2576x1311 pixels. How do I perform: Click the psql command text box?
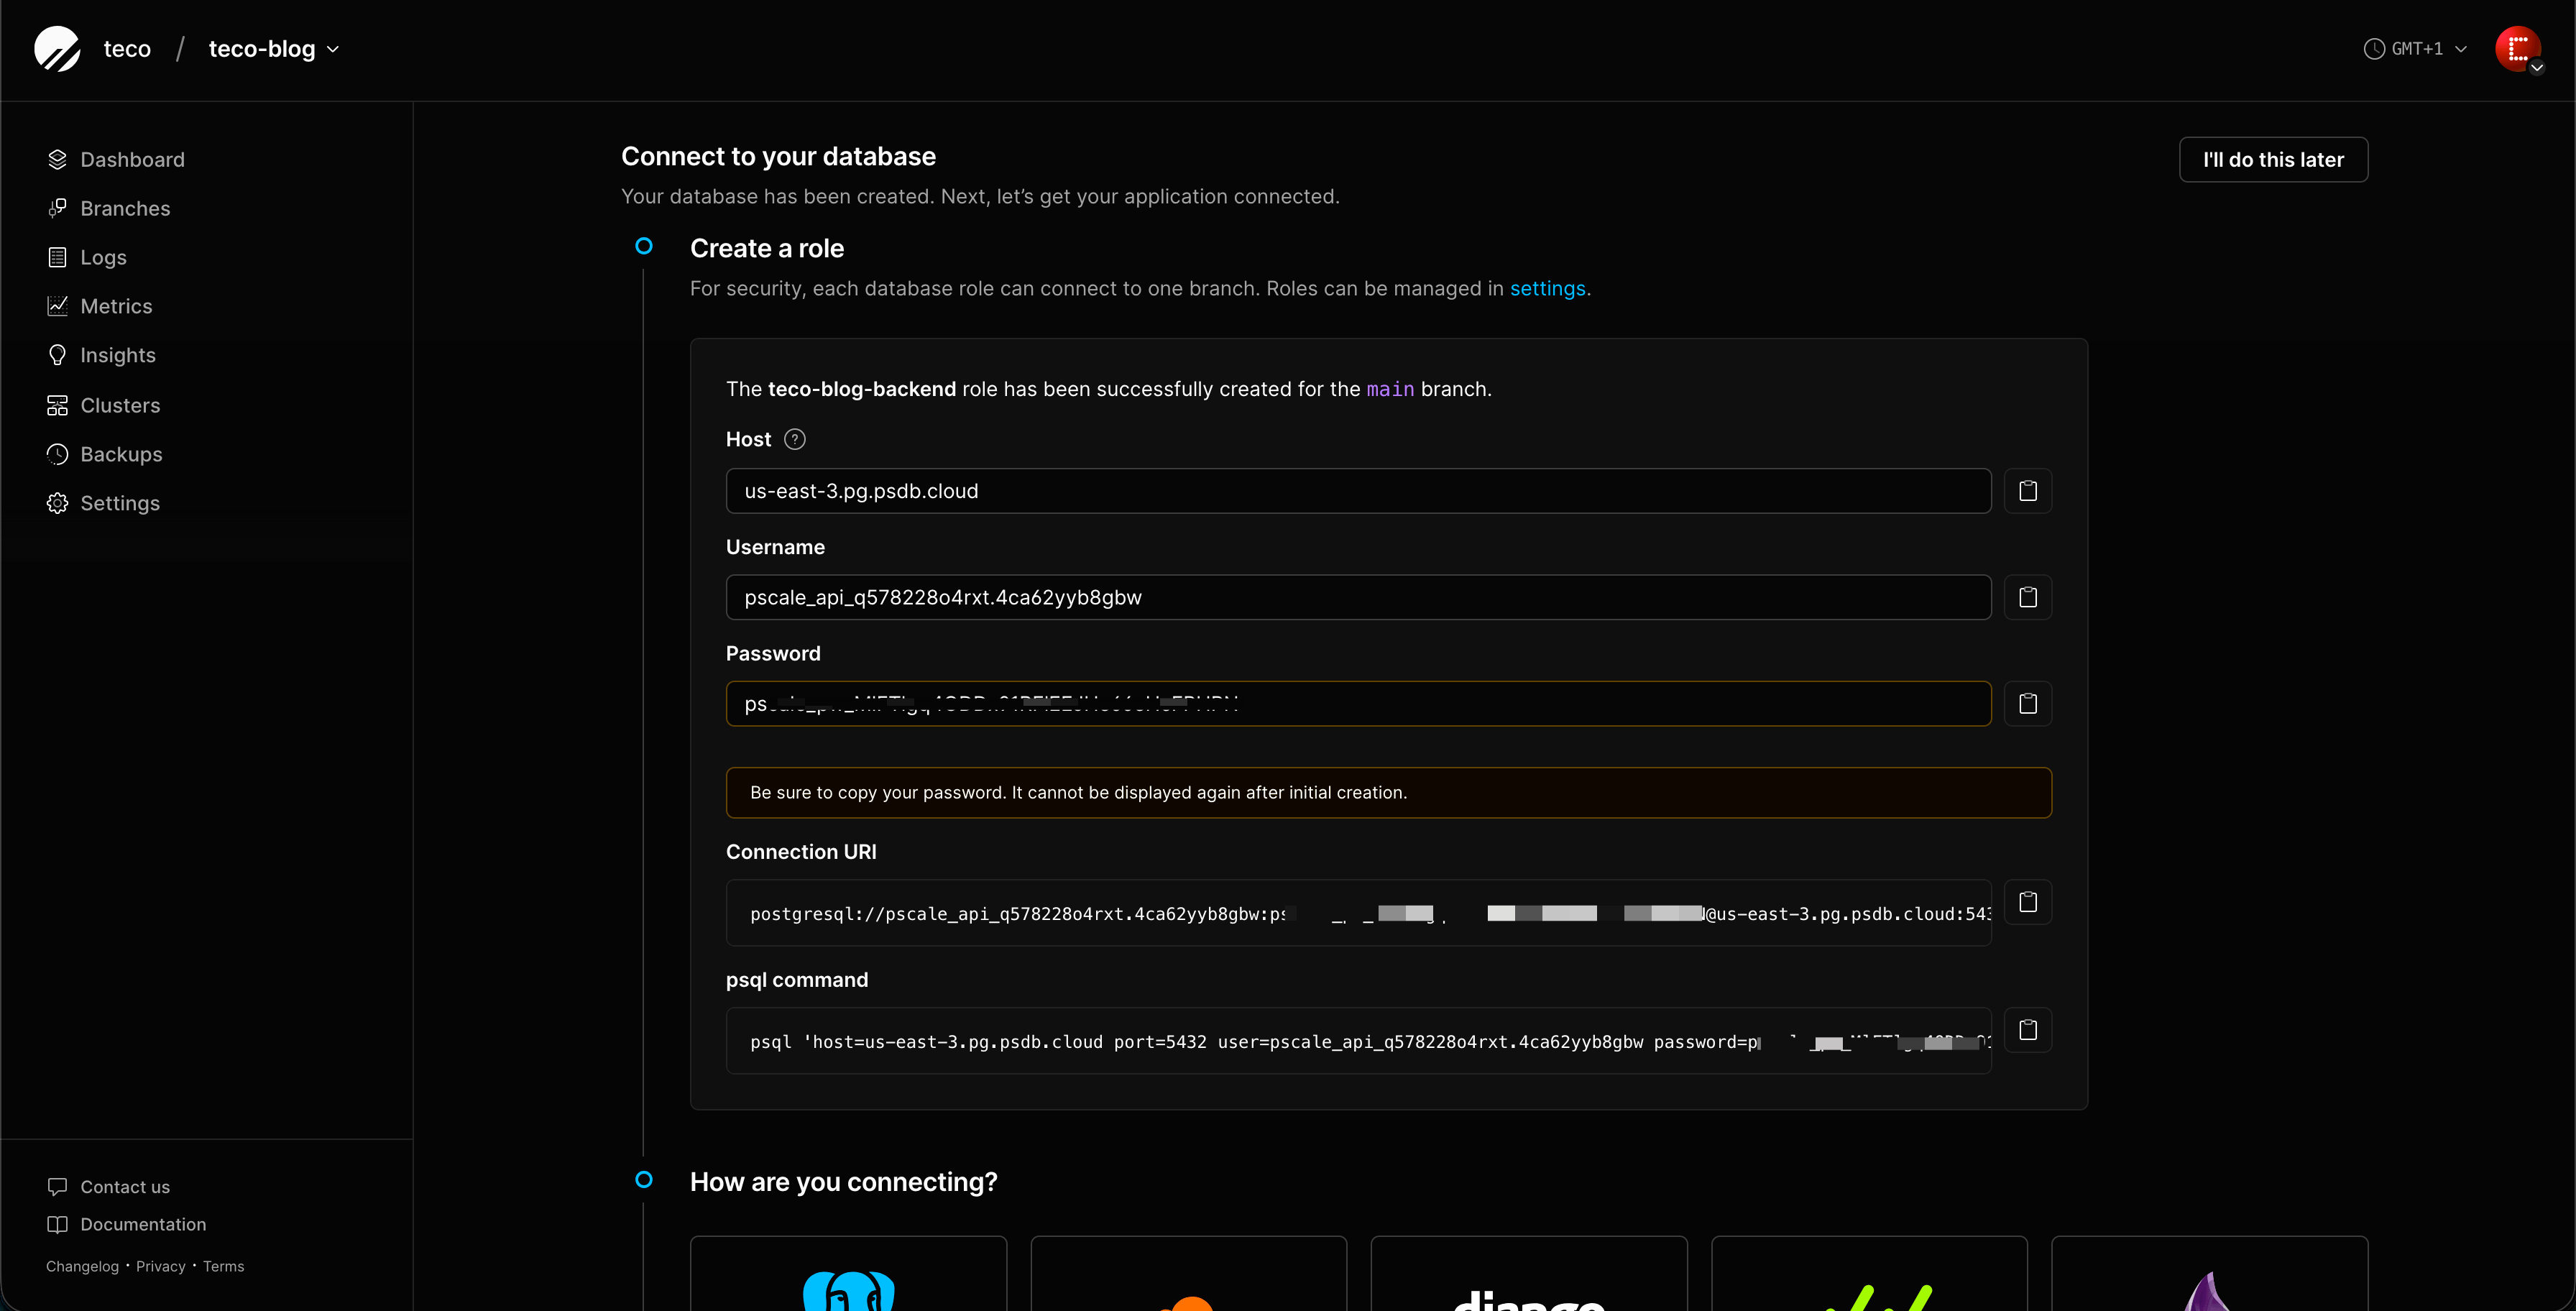(1358, 1041)
